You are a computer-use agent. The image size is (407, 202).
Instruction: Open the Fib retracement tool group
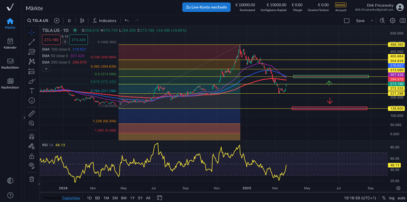(x=32, y=52)
